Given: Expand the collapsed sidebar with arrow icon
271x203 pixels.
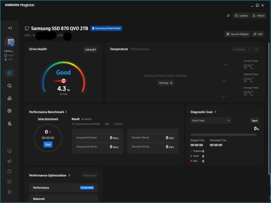Looking at the screenshot, I should click(9, 28).
